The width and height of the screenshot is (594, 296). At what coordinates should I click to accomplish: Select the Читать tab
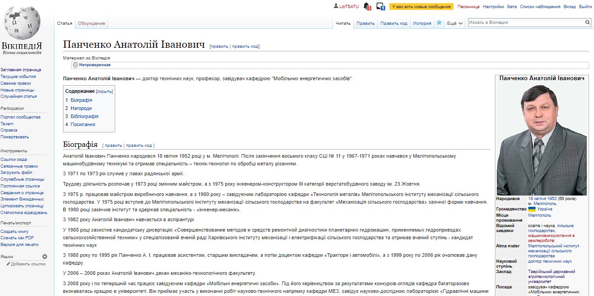point(343,23)
